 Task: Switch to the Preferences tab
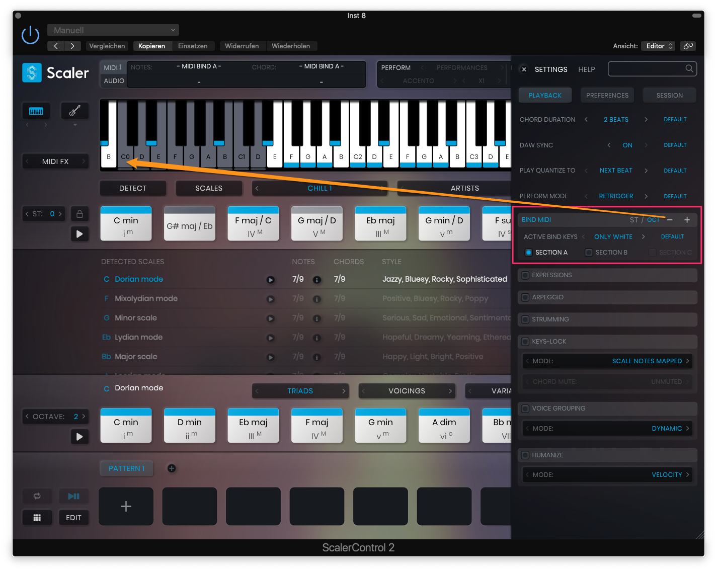pos(607,95)
